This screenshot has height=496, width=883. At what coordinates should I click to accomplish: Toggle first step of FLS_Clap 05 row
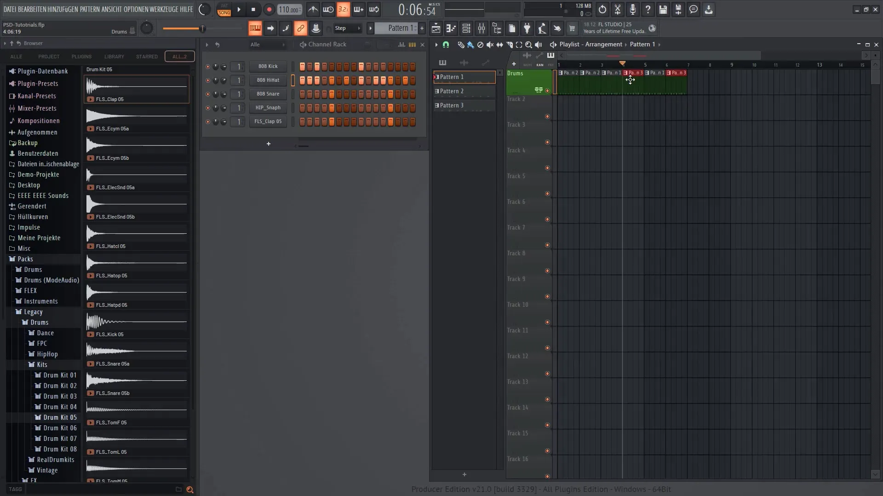[x=302, y=122]
